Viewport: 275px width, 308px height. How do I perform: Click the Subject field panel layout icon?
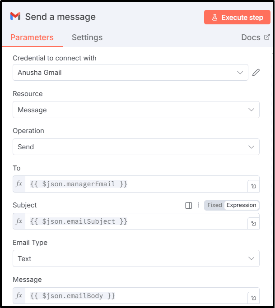(x=189, y=205)
